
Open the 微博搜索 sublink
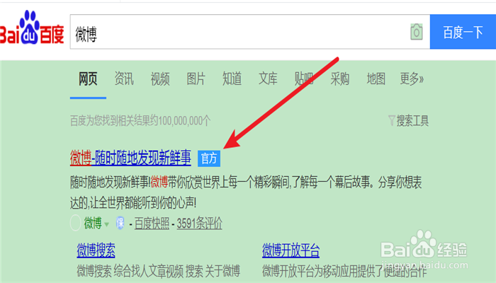tap(96, 250)
